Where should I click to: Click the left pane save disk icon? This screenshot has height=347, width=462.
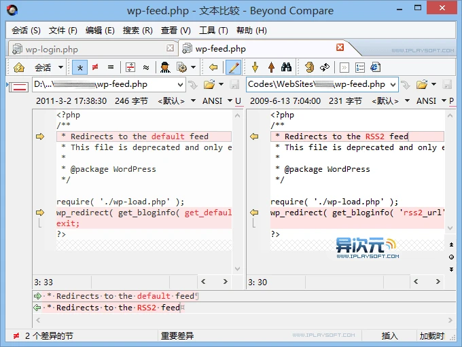[234, 85]
